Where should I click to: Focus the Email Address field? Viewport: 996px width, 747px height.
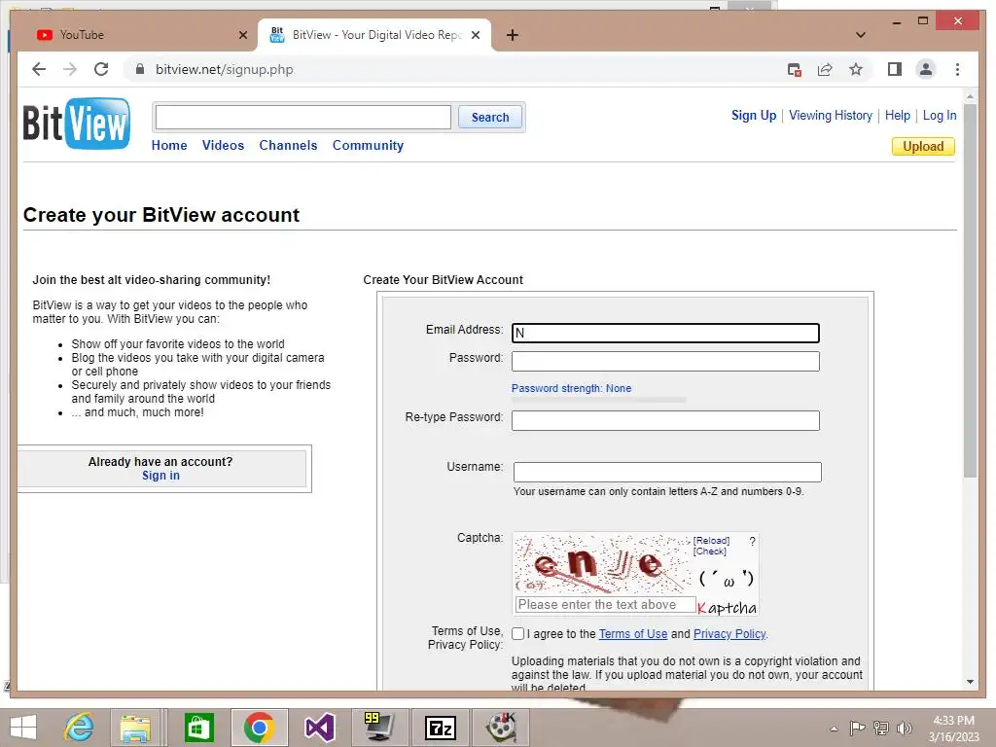(x=665, y=333)
